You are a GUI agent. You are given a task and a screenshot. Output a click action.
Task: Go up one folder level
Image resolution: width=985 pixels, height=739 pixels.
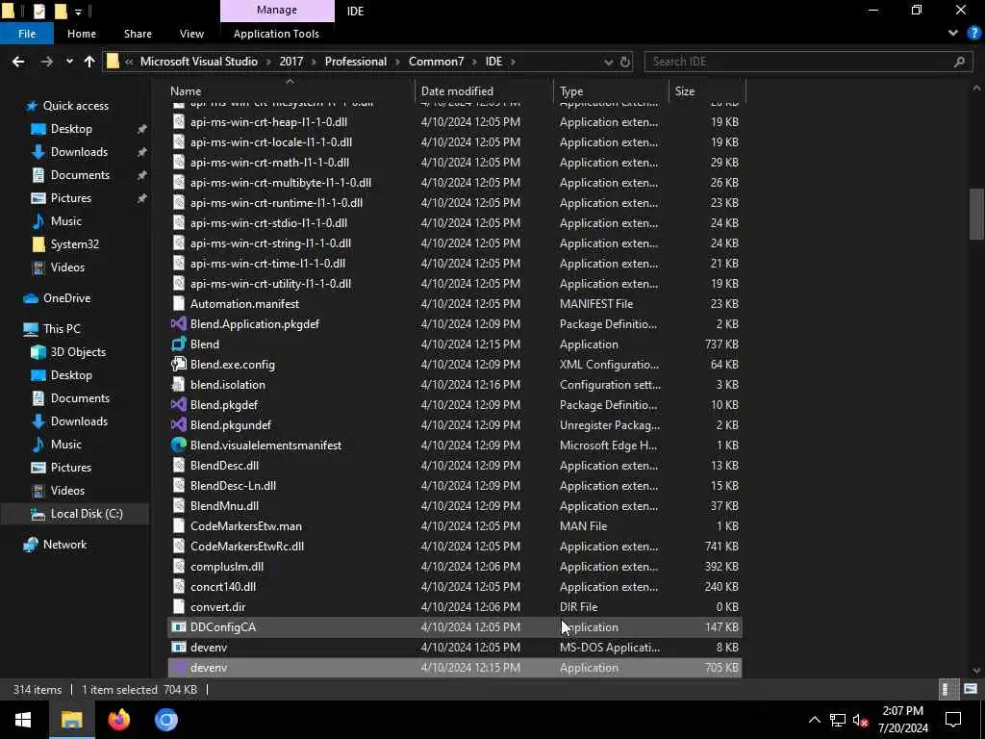tap(89, 62)
